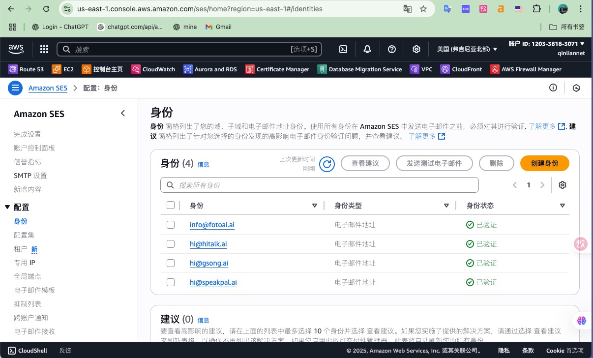The image size is (593, 358).
Task: Open the Gmail bookmark
Action: (218, 27)
